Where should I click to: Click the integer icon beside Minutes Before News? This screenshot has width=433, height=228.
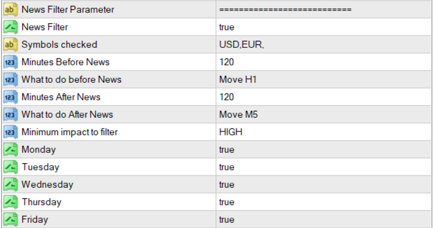(x=11, y=62)
